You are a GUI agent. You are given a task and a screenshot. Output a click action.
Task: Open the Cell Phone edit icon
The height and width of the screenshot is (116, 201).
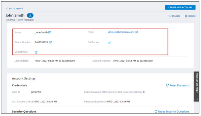tap(109, 43)
